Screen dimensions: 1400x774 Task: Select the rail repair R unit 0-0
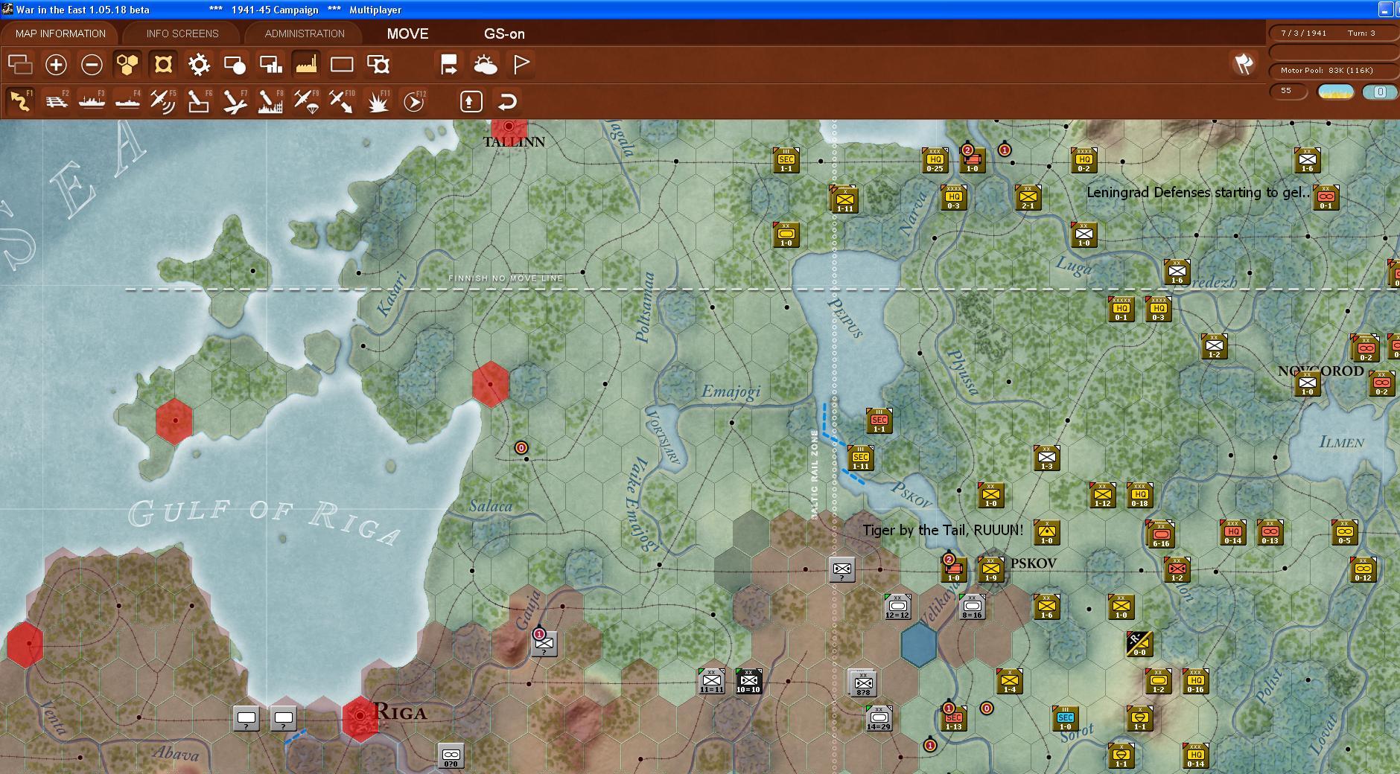(1139, 644)
